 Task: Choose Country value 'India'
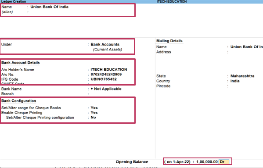(235, 81)
